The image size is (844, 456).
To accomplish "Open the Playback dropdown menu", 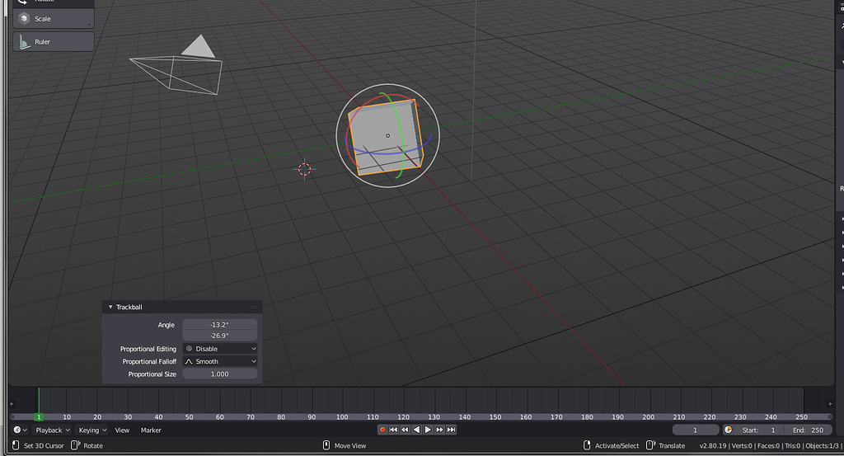I will [53, 430].
